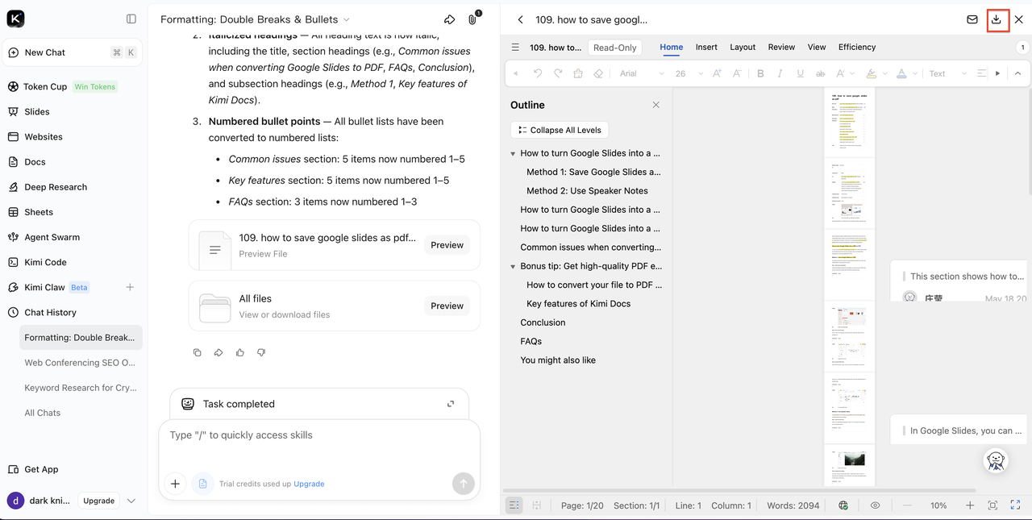Image resolution: width=1032 pixels, height=520 pixels.
Task: Select 'Method 2: Use Speaker Notes' outline item
Action: point(587,191)
